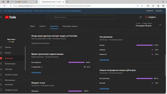167x94 pixels.
Task: Select the Аудитория tab
Action: tap(54, 26)
